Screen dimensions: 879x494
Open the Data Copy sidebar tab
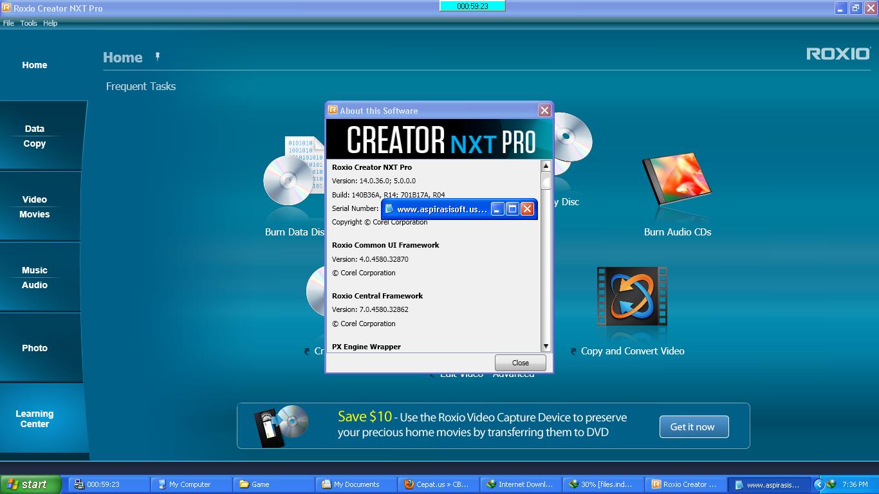click(42, 136)
